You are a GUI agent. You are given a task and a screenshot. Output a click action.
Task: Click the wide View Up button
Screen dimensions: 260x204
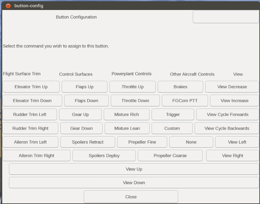(x=134, y=169)
